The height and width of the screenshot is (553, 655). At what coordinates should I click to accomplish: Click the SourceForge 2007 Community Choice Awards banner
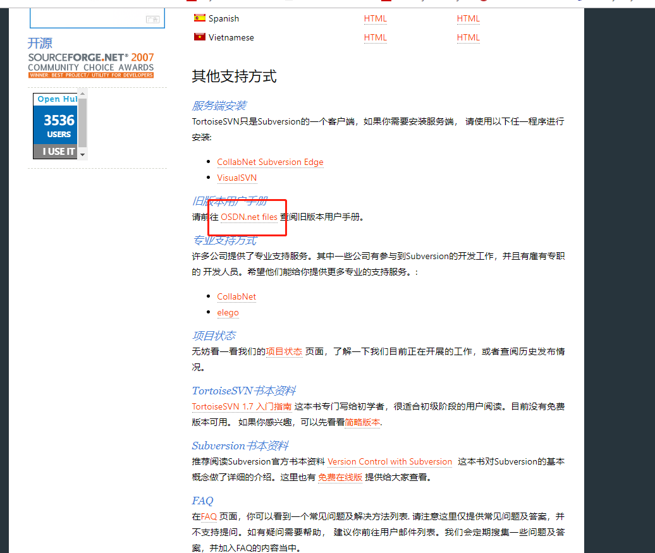tap(91, 65)
